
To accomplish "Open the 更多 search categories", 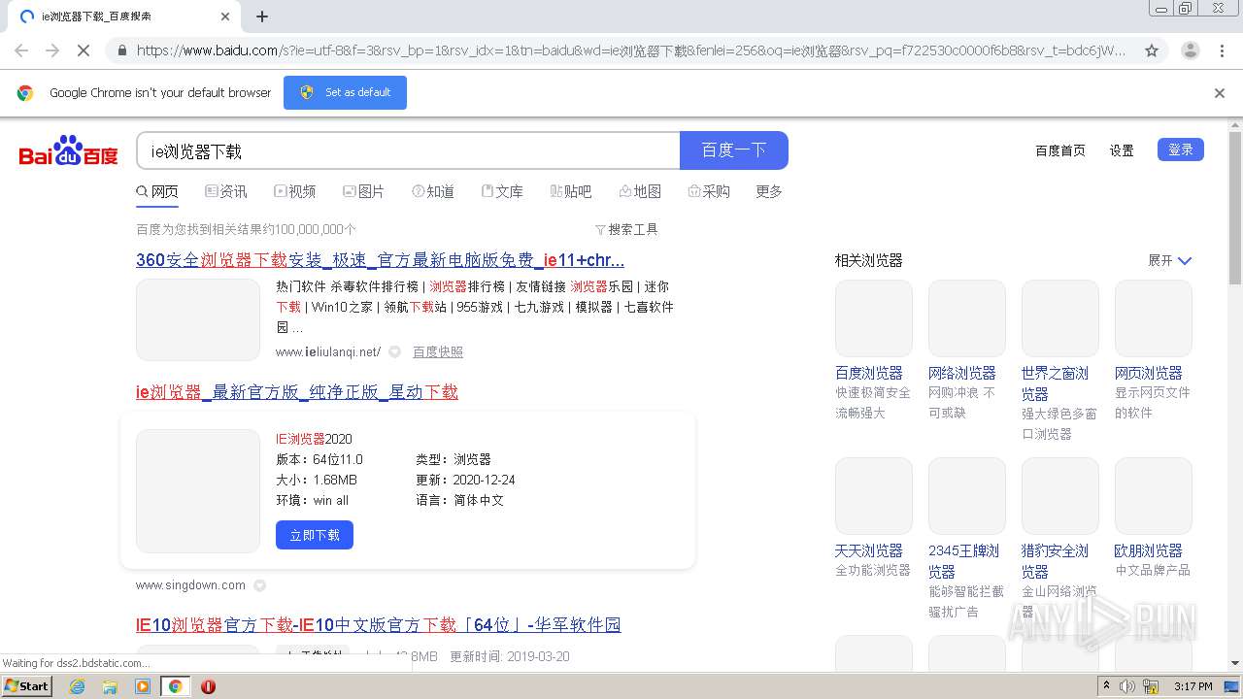I will pyautogui.click(x=769, y=191).
